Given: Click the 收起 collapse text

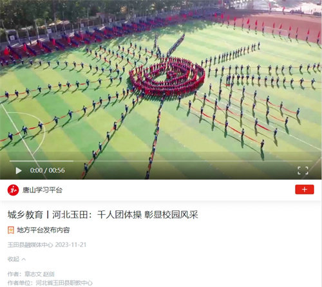Looking at the screenshot, I should (x=14, y=259).
